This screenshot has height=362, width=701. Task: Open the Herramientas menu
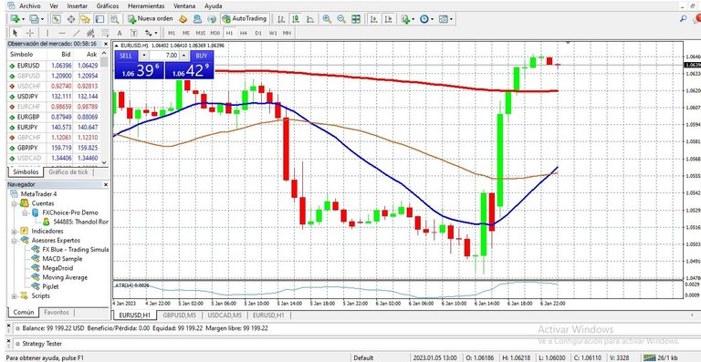[x=146, y=6]
